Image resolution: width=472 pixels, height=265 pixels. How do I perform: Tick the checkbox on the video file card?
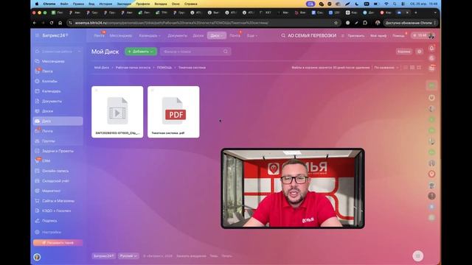(x=97, y=90)
